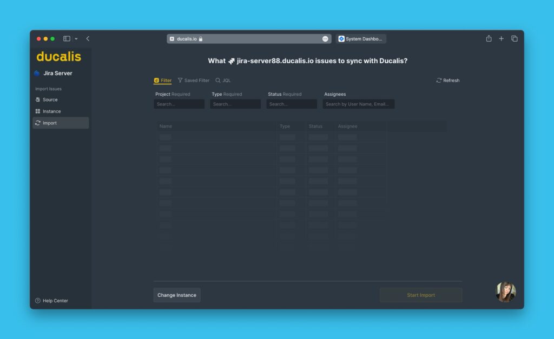Open Instance step in sidebar
This screenshot has width=554, height=339.
[x=51, y=111]
